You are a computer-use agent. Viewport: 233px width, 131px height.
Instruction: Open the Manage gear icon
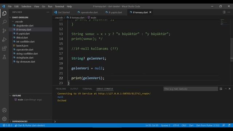4,119
